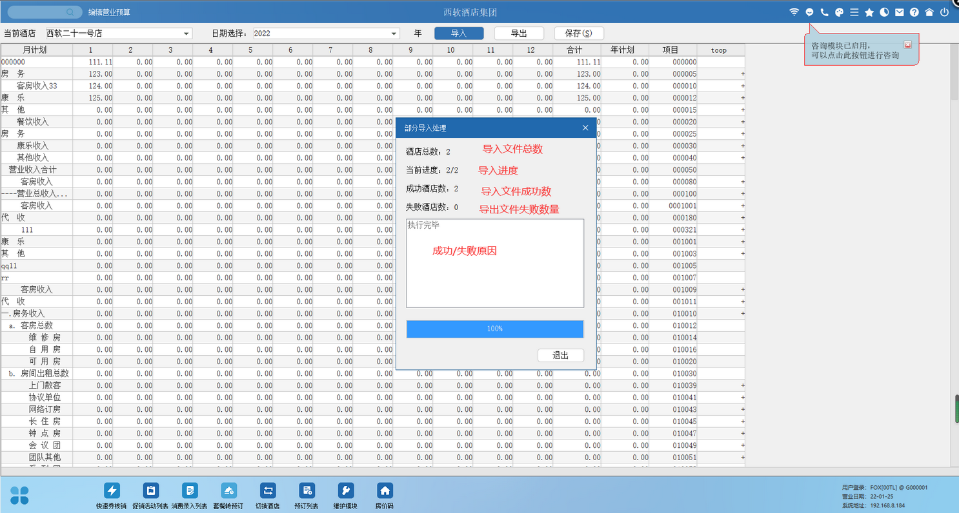Screen dimensions: 959x513
Task: Select the a. 客房总数 row label
Action: click(31, 325)
